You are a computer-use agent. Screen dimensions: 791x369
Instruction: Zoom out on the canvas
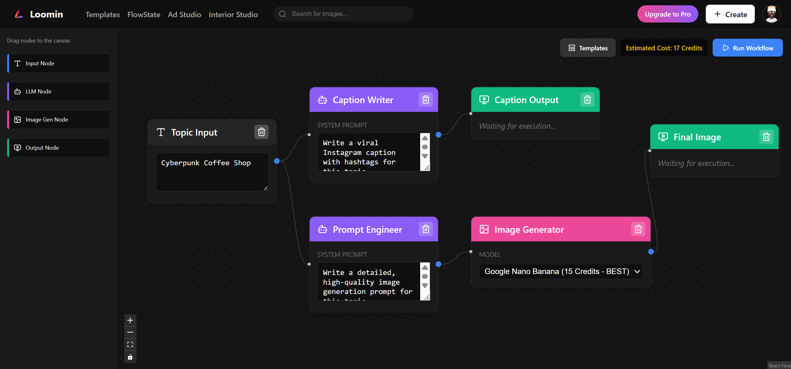[x=130, y=332]
